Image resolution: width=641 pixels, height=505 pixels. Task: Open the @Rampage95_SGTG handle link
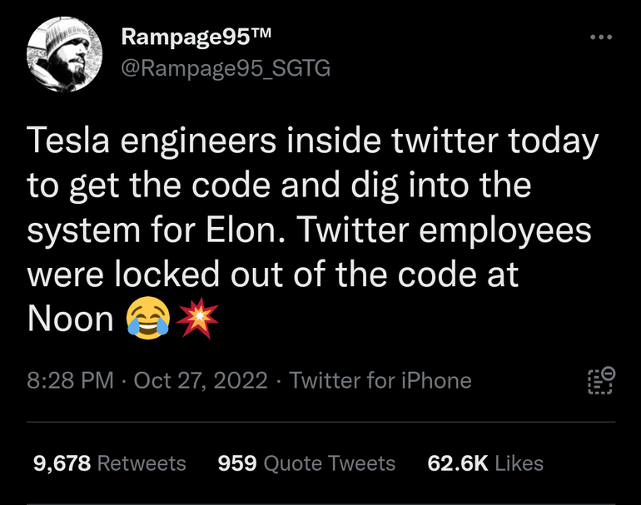[x=226, y=68]
